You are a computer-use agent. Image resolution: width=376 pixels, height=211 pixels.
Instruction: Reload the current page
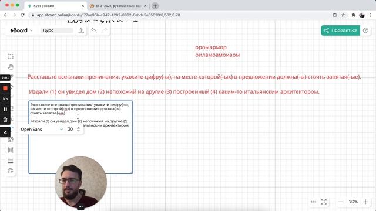pos(22,15)
